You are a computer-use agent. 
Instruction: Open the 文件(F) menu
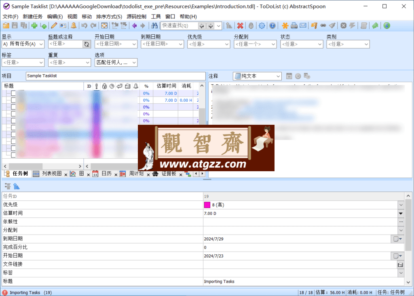[x=10, y=17]
